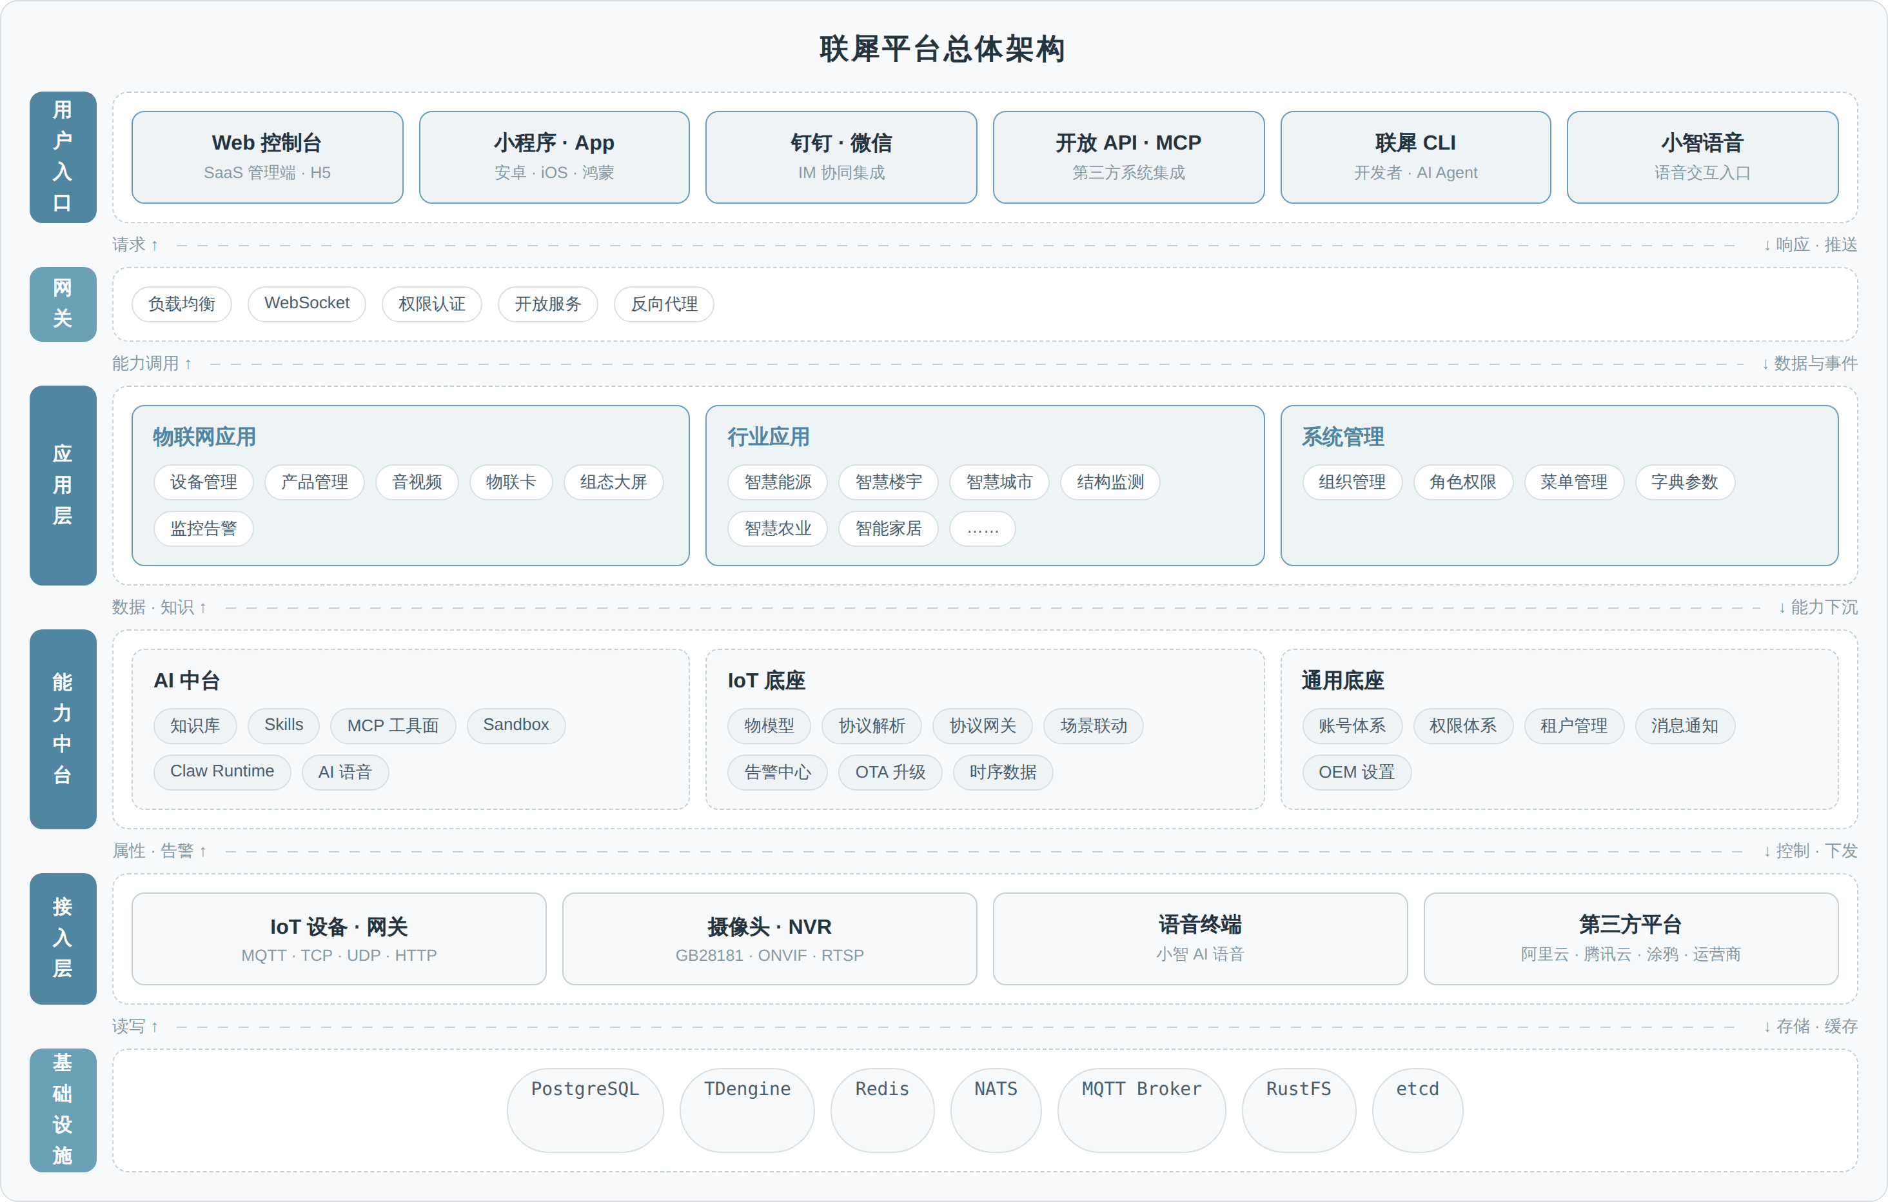Click the etcd pill
This screenshot has height=1202, width=1888.
1417,1110
